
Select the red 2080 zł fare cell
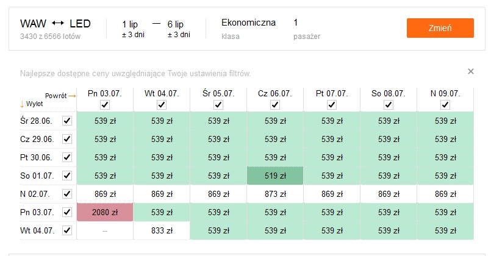pyautogui.click(x=105, y=212)
